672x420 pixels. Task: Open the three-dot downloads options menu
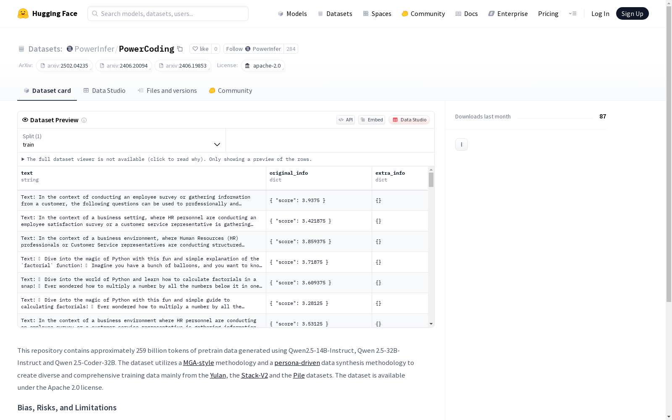click(462, 144)
